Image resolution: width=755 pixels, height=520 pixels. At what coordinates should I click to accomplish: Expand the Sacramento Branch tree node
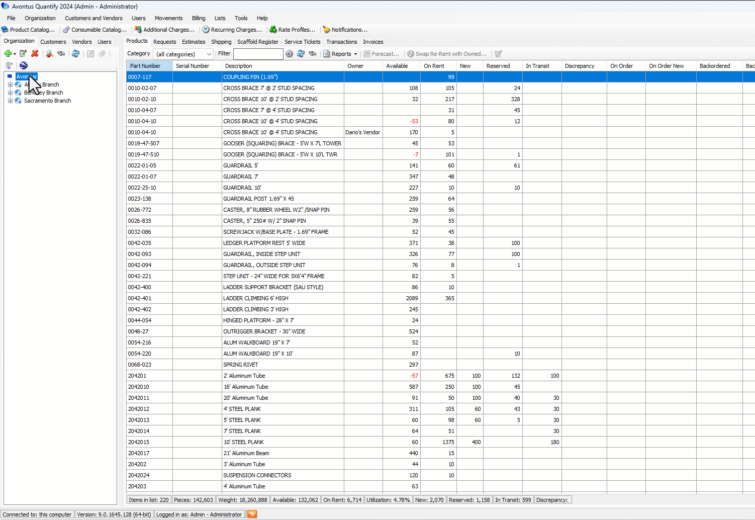coord(10,101)
